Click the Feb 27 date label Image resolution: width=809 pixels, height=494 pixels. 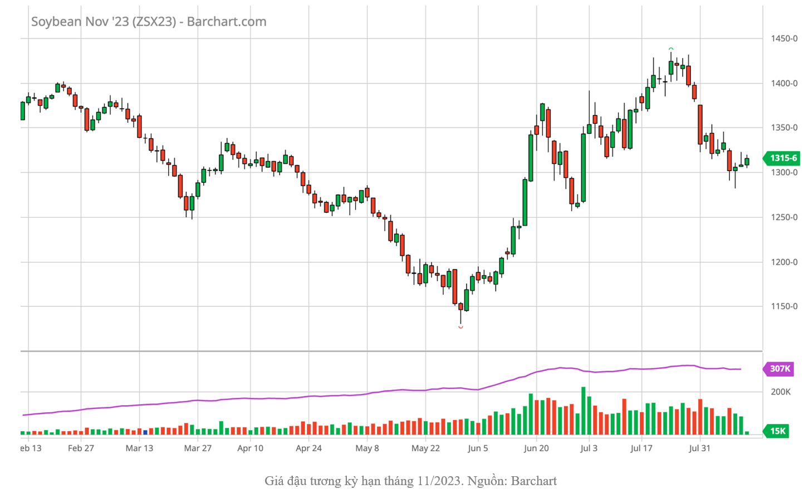coord(81,448)
